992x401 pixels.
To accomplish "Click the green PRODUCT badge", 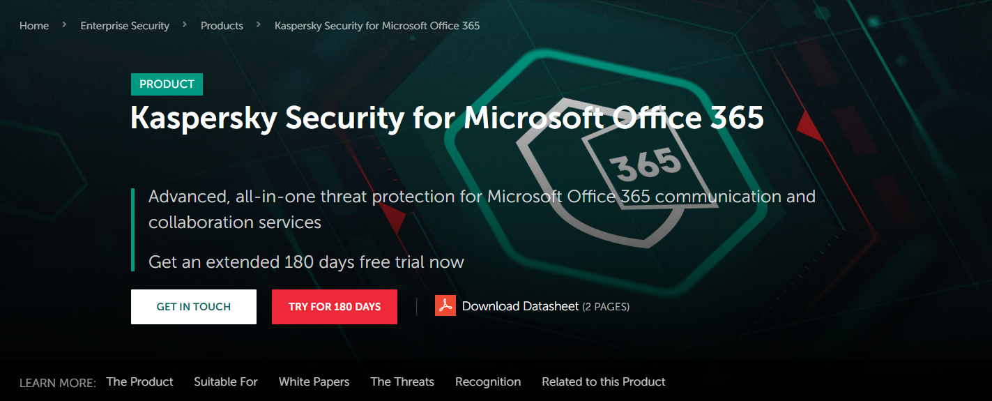I will (x=167, y=84).
